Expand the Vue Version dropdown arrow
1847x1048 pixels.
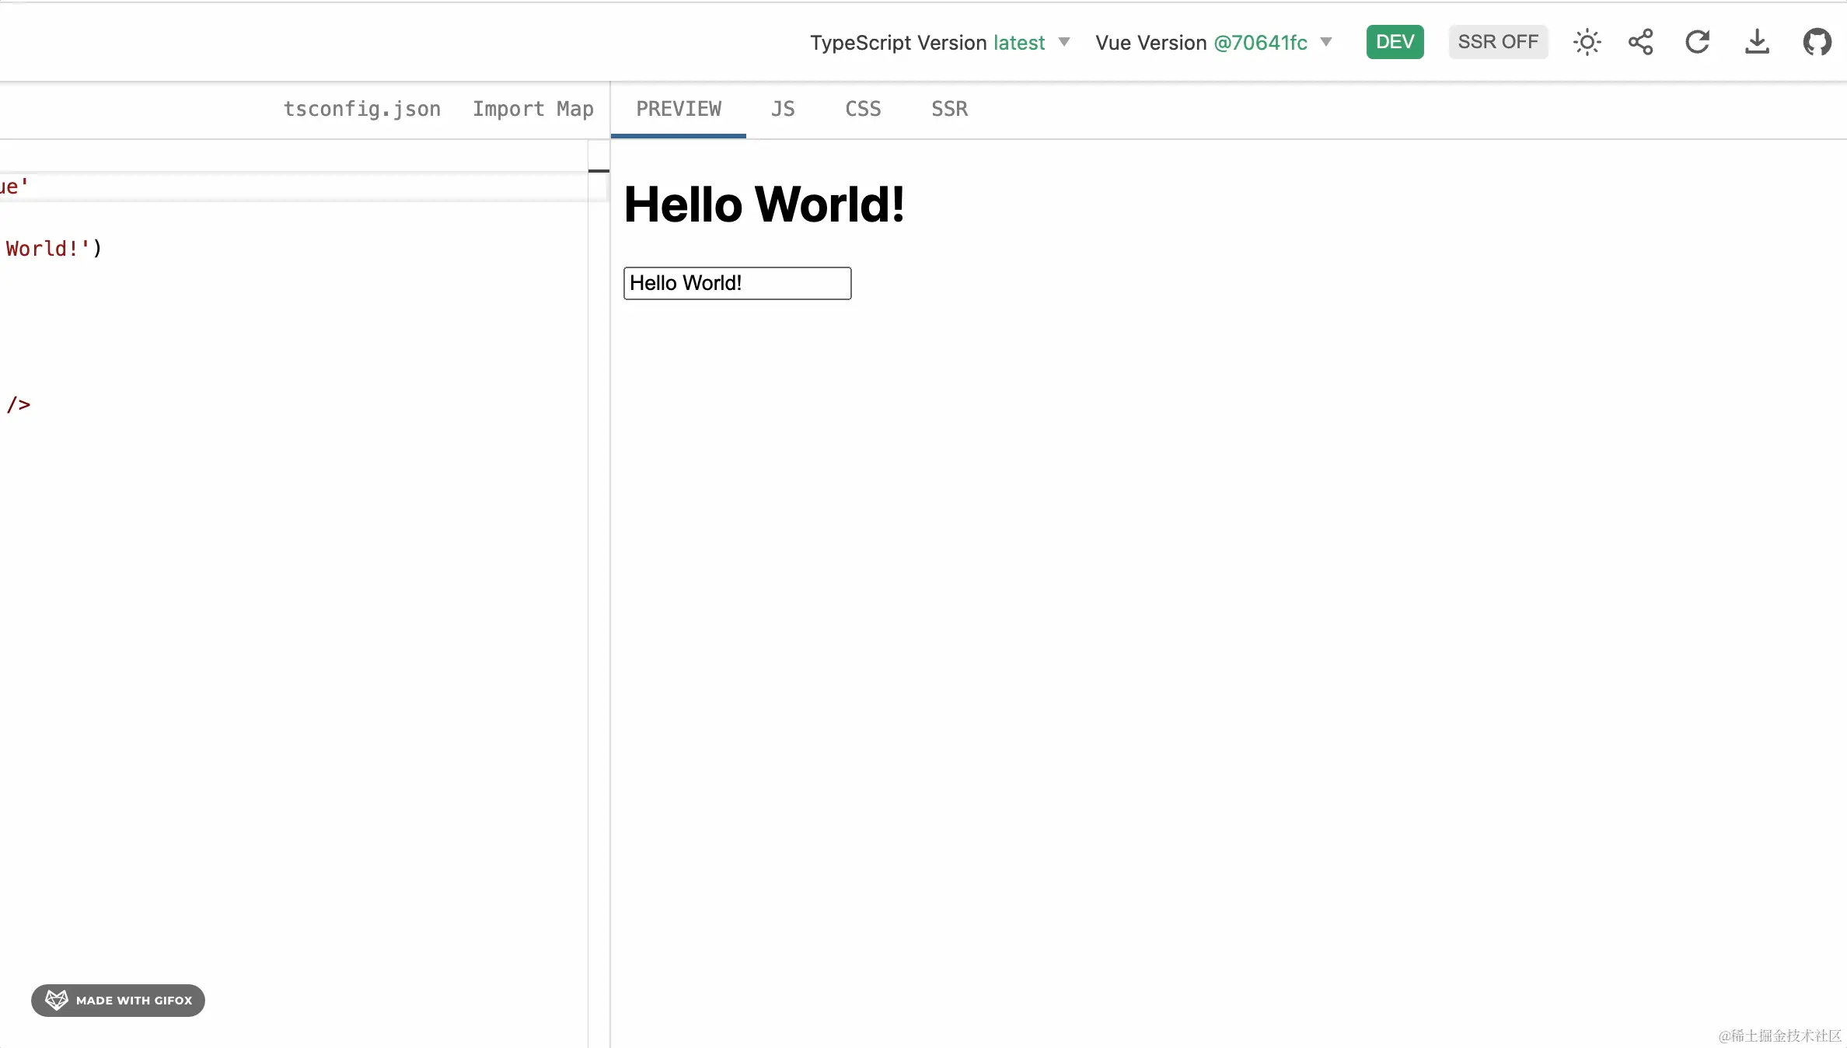coord(1326,42)
